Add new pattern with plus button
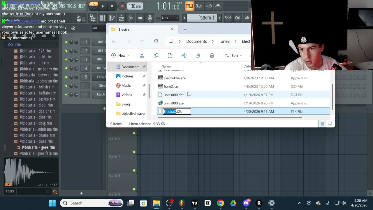Viewport: 373px width, 210px height. click(x=219, y=18)
